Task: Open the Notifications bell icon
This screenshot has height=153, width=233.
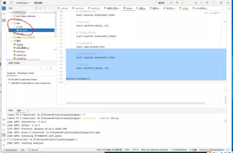Action: [229, 8]
